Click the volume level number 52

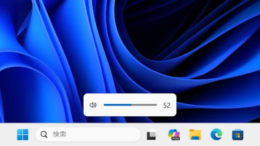167,105
